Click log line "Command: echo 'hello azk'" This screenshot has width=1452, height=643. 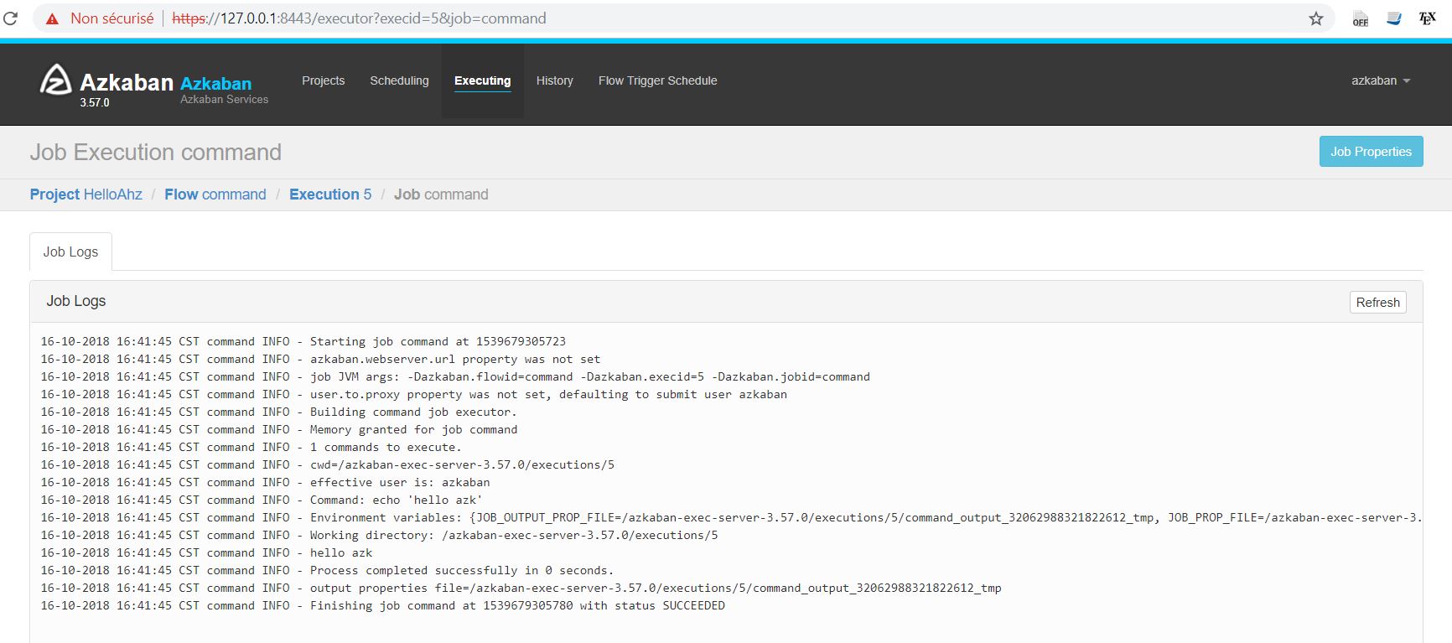[262, 500]
